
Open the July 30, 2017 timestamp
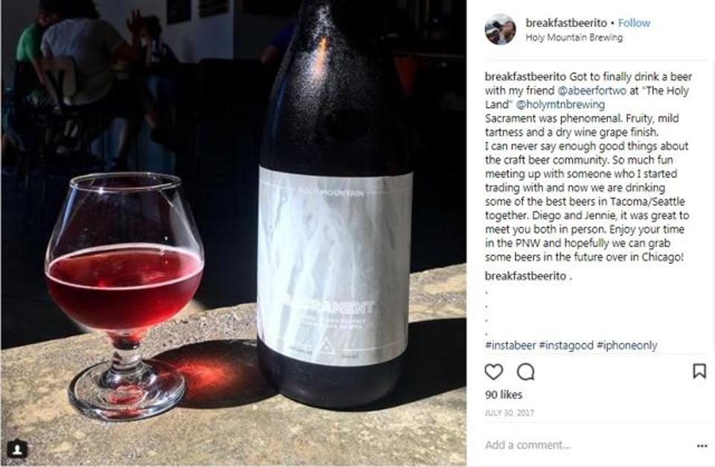(x=509, y=413)
